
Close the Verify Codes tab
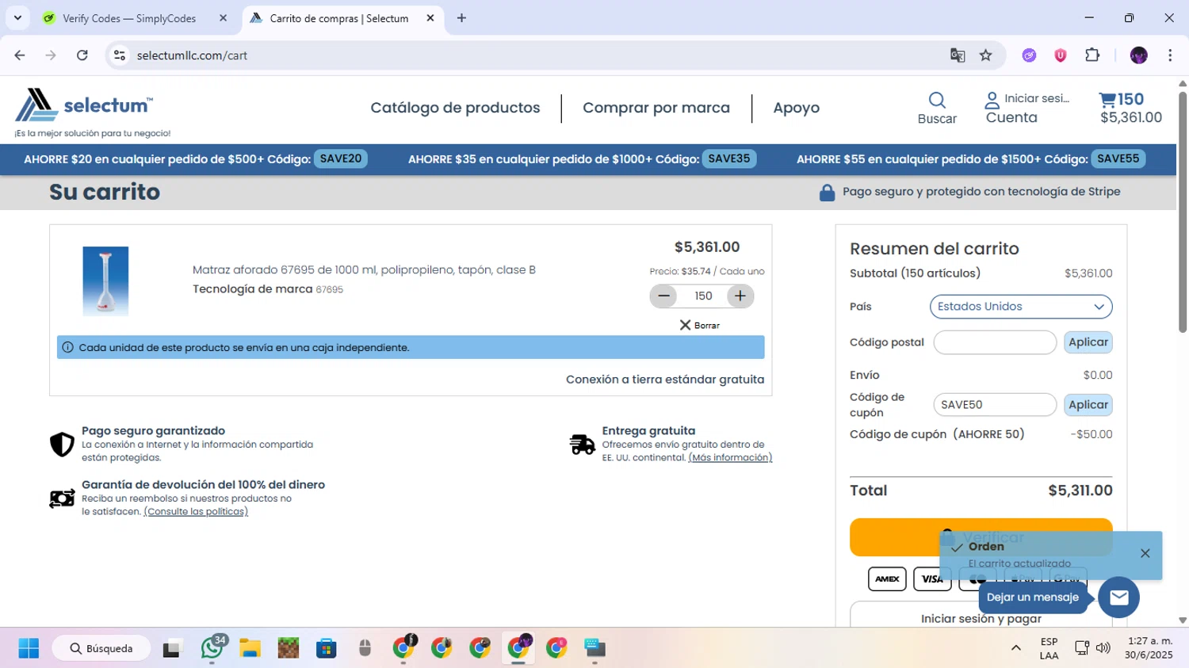pyautogui.click(x=223, y=17)
